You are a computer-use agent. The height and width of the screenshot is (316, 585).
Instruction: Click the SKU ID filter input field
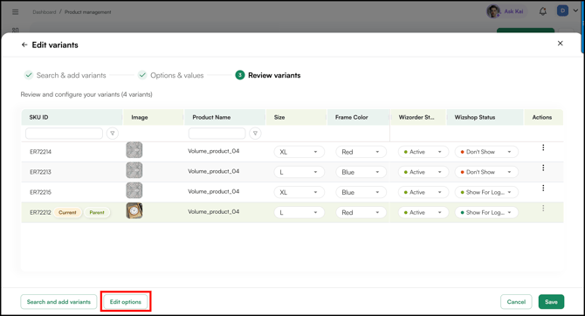(64, 134)
